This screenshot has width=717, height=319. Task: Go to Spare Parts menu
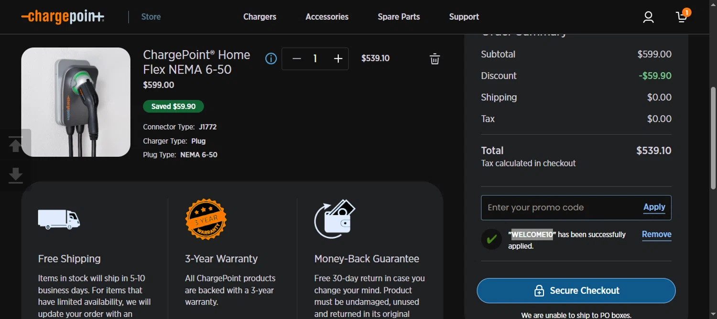[399, 17]
